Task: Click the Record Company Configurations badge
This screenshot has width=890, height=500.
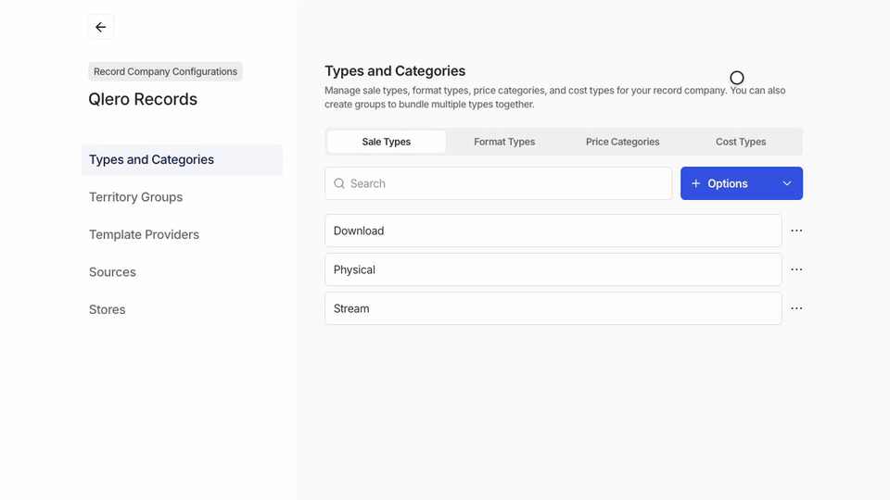Action: pyautogui.click(x=165, y=71)
